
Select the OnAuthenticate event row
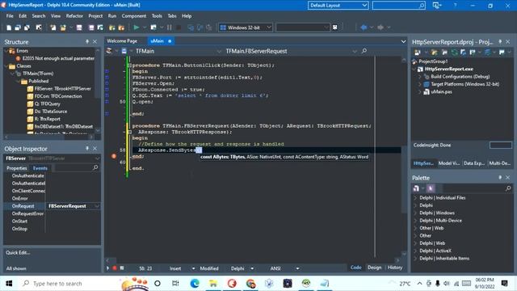(x=28, y=175)
